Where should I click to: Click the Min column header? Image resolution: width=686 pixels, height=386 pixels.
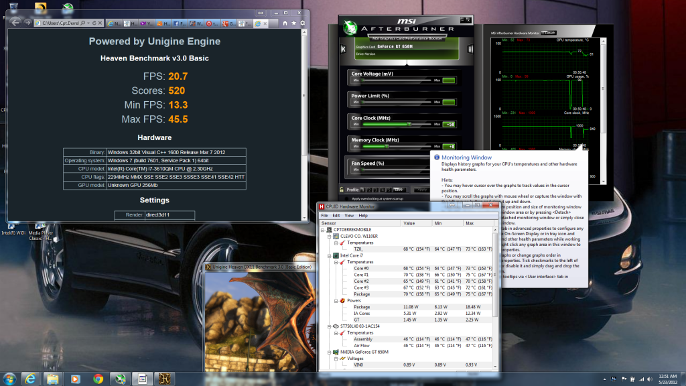[x=447, y=223]
